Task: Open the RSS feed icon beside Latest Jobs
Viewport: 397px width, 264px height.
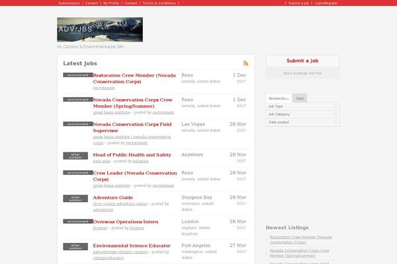Action: (x=245, y=63)
